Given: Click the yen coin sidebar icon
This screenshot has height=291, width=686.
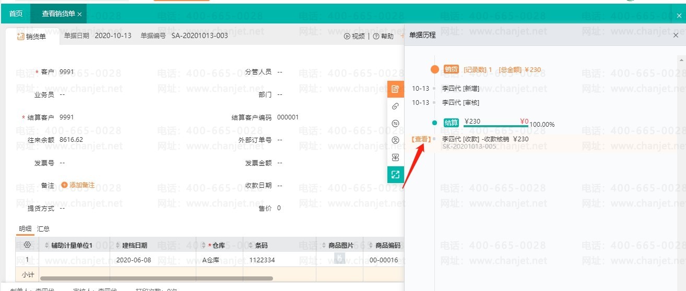Looking at the screenshot, I should [395, 140].
